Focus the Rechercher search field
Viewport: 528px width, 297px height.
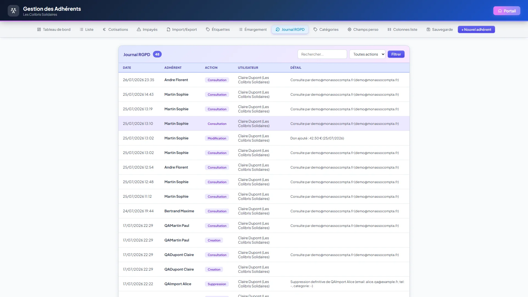322,54
